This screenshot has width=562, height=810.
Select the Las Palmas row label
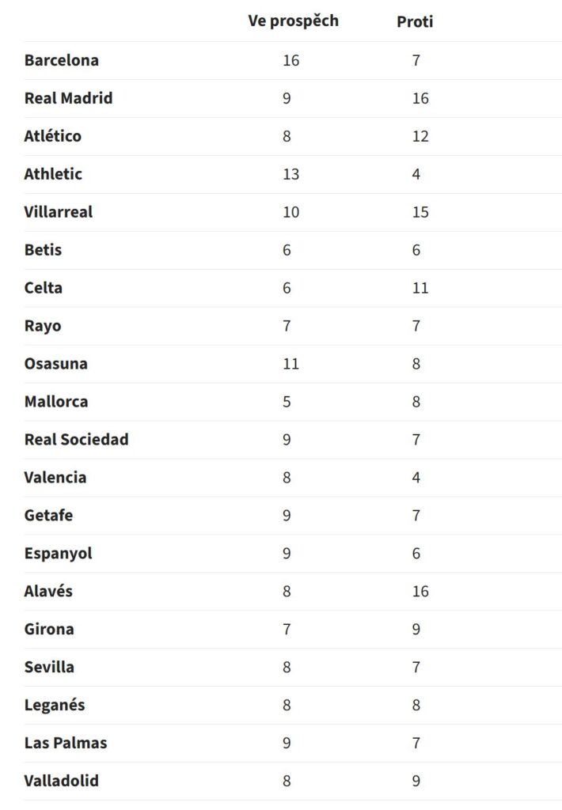(x=66, y=743)
